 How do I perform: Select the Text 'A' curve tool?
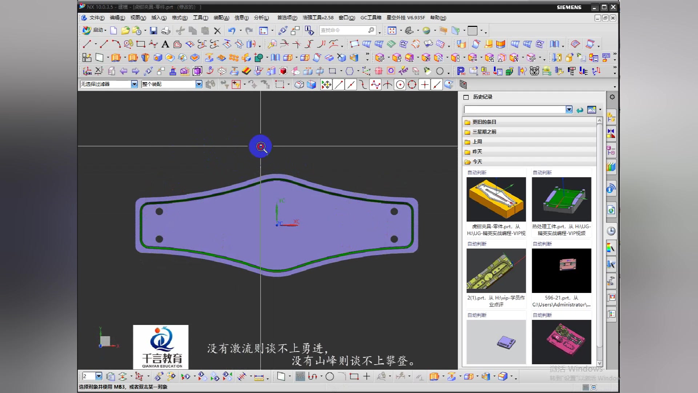tap(165, 44)
